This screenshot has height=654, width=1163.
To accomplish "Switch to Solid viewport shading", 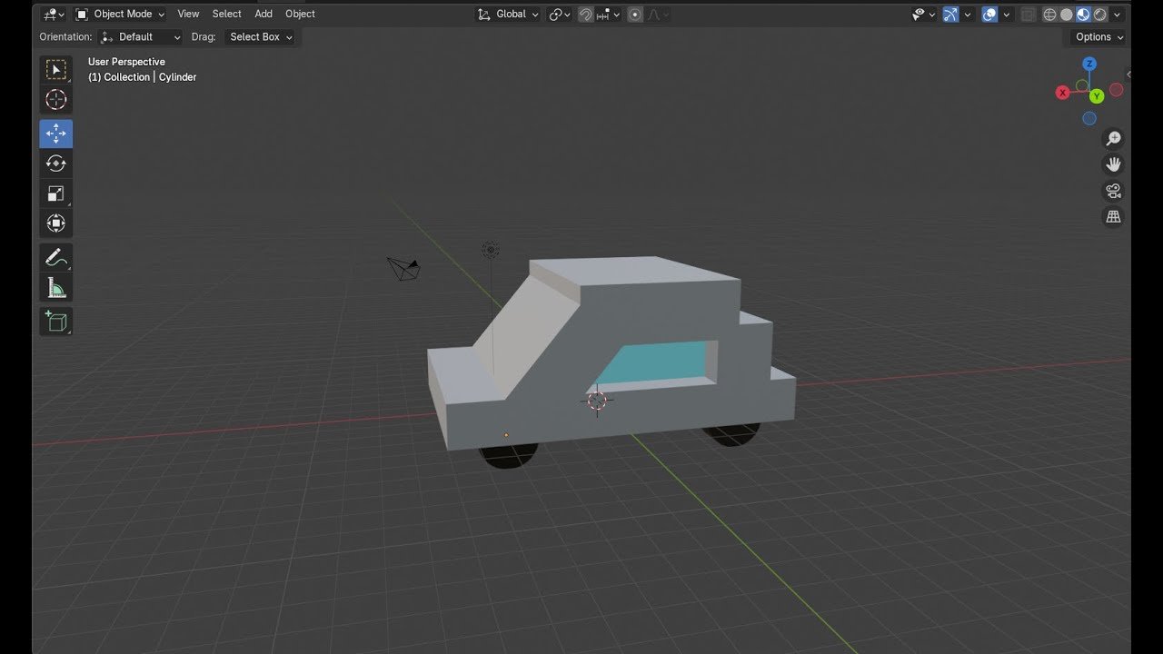I will (1067, 14).
